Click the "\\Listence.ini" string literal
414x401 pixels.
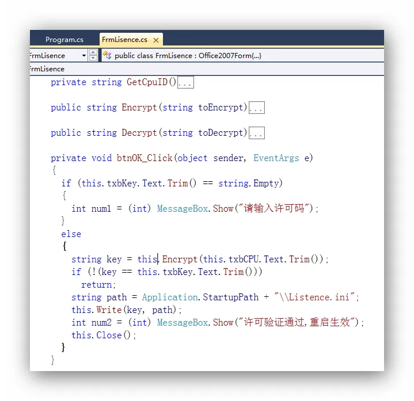(x=314, y=297)
